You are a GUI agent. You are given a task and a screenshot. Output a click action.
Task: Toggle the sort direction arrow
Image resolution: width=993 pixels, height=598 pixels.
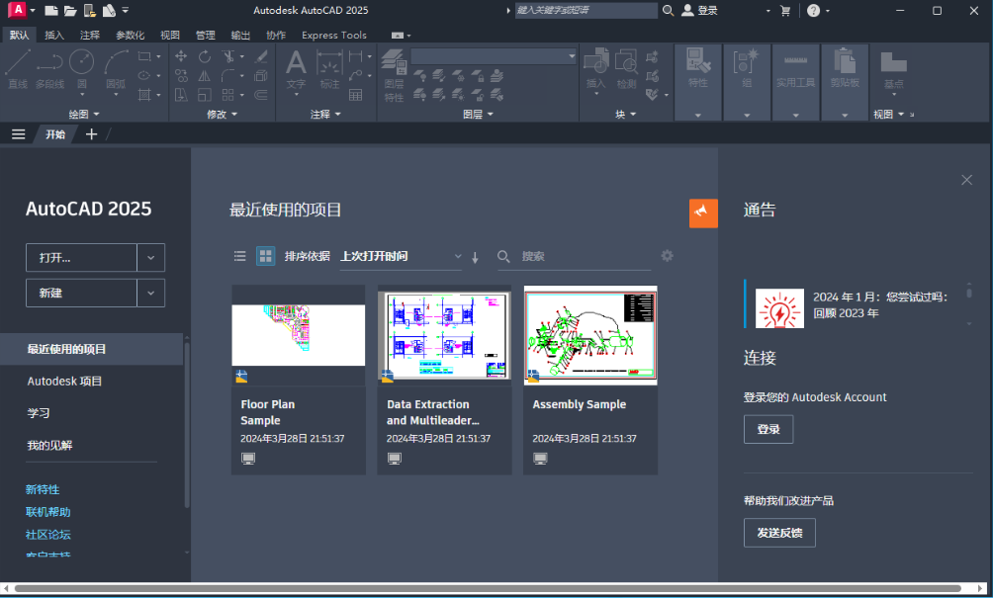475,257
